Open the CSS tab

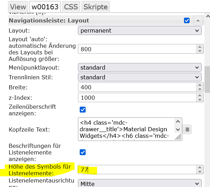(71, 7)
